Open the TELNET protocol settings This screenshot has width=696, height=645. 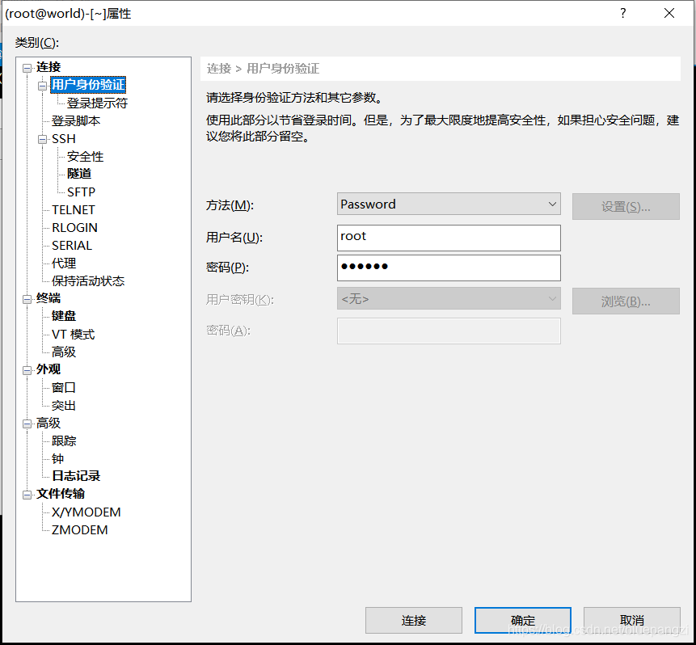click(x=73, y=209)
